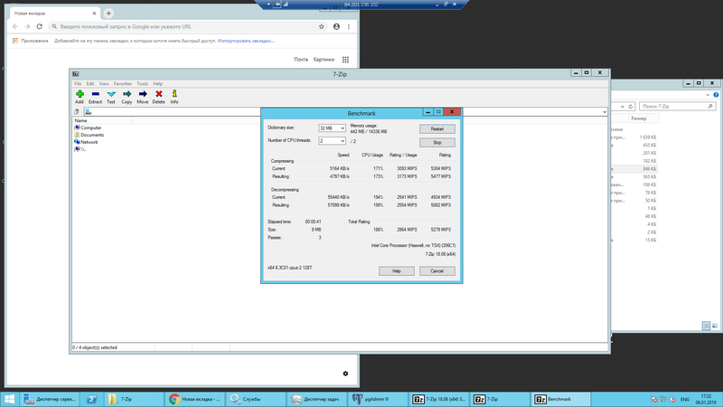Viewport: 723px width, 407px height.
Task: Open the File menu in 7-Zip
Action: point(78,83)
